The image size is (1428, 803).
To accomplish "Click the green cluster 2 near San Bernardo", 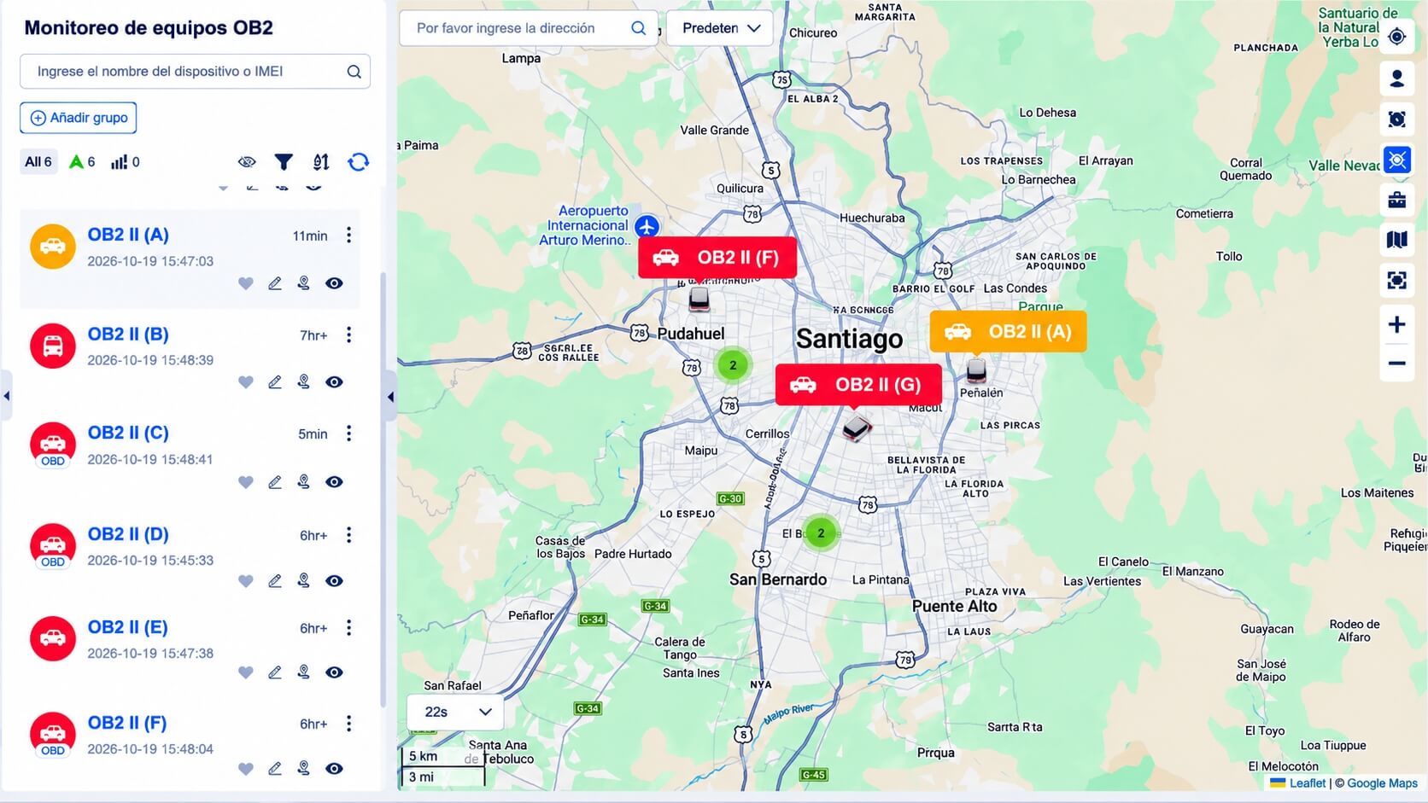I will [821, 533].
